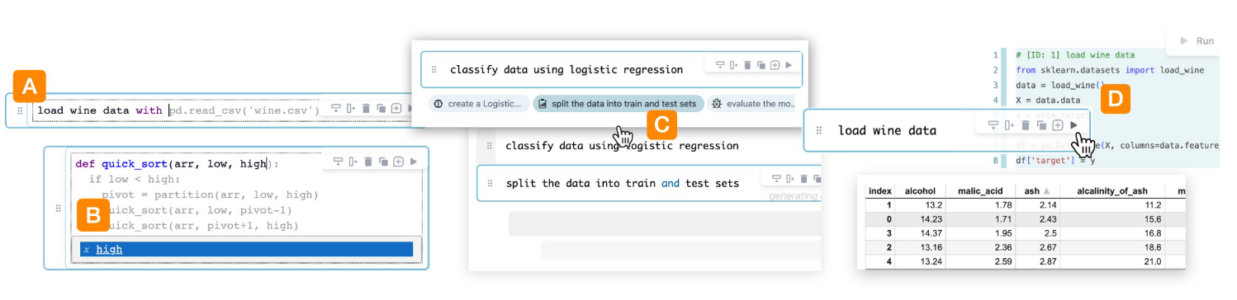Delete the top classify data cell
Screen dimensions: 1237x300
pyautogui.click(x=746, y=64)
